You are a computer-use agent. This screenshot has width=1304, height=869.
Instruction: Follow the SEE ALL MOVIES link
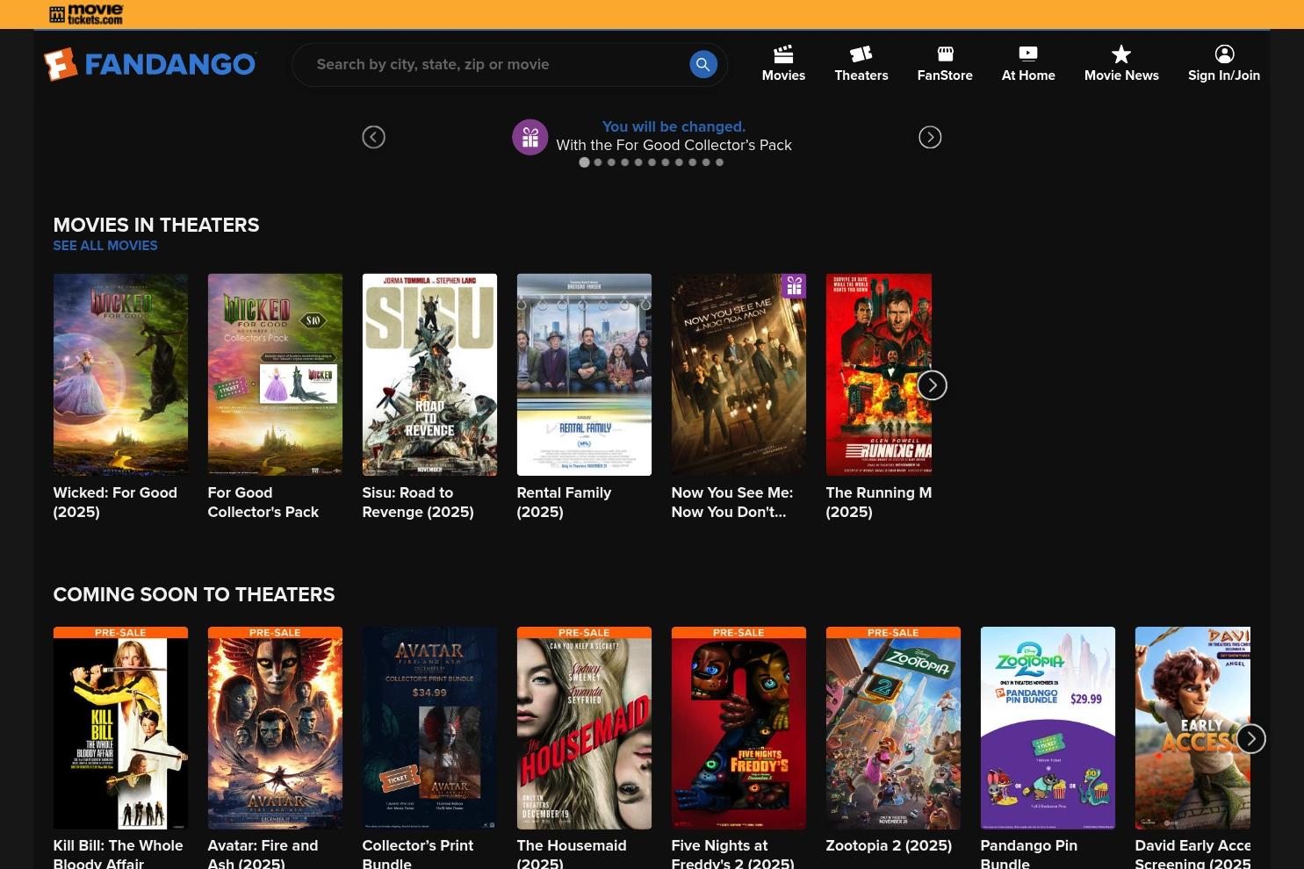(x=105, y=246)
